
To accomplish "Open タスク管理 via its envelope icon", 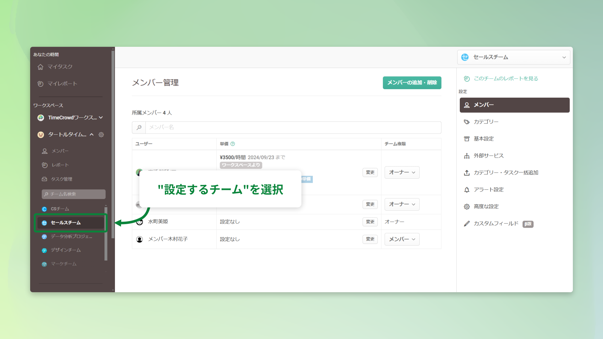I will pyautogui.click(x=45, y=179).
